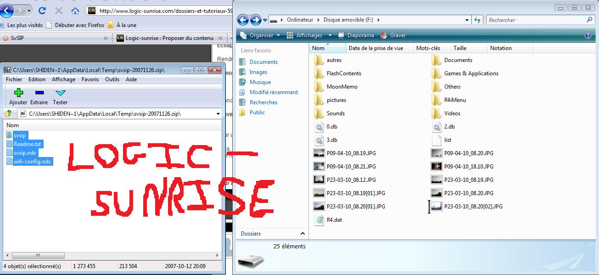Screen dimensions: 599x275
Task: Select the FlashContents folder
Action: point(338,73)
